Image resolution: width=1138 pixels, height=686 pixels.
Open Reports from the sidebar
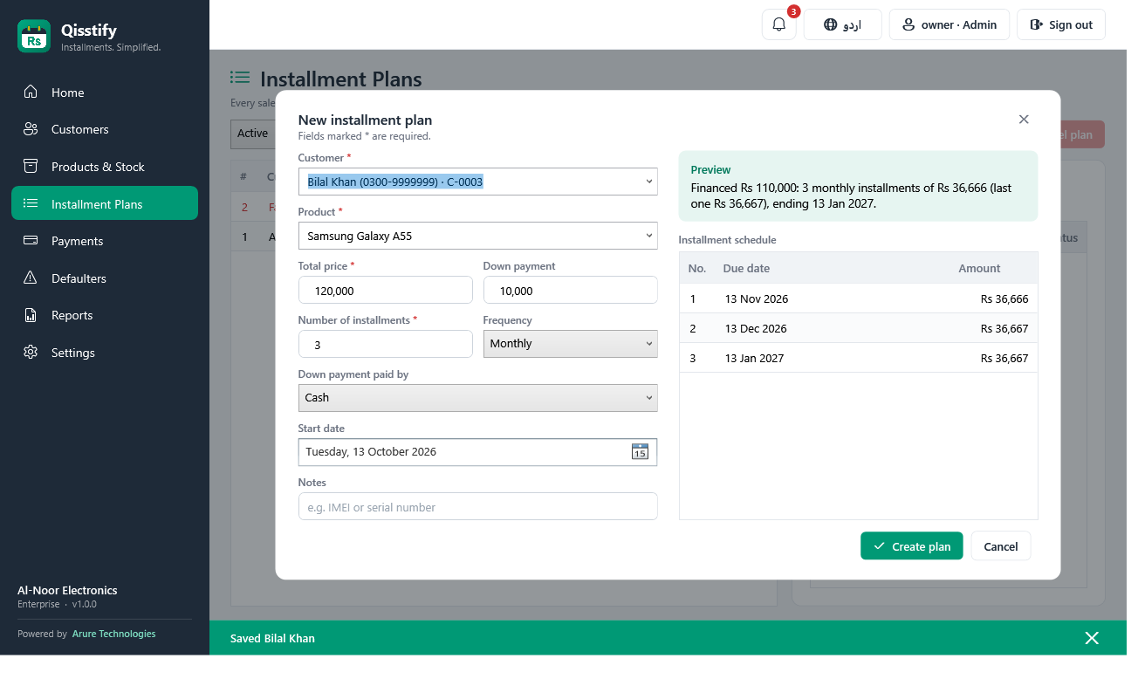(x=105, y=315)
